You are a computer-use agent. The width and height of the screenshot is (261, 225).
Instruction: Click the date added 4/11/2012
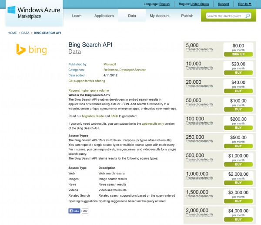(x=110, y=75)
